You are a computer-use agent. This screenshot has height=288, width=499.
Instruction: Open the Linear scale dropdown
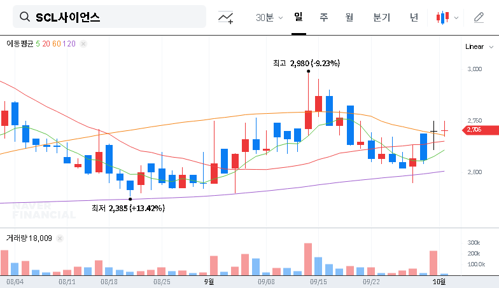[x=478, y=46]
